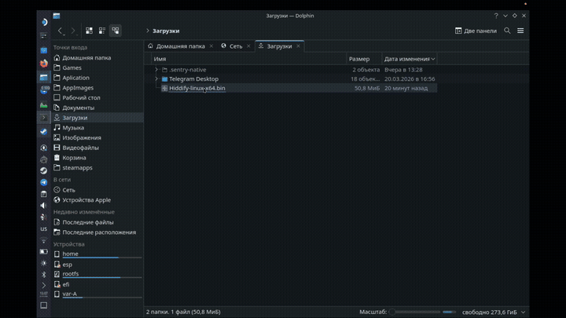The image size is (566, 318).
Task: Adjust the Масштаб zoom slider
Action: [414, 312]
